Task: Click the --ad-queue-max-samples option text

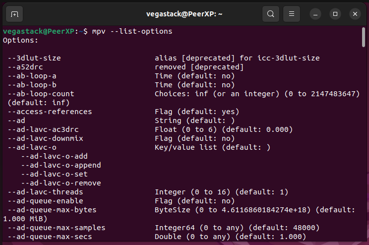Action: pyautogui.click(x=56, y=228)
